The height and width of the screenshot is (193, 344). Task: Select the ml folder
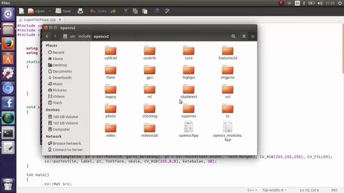pyautogui.click(x=149, y=91)
